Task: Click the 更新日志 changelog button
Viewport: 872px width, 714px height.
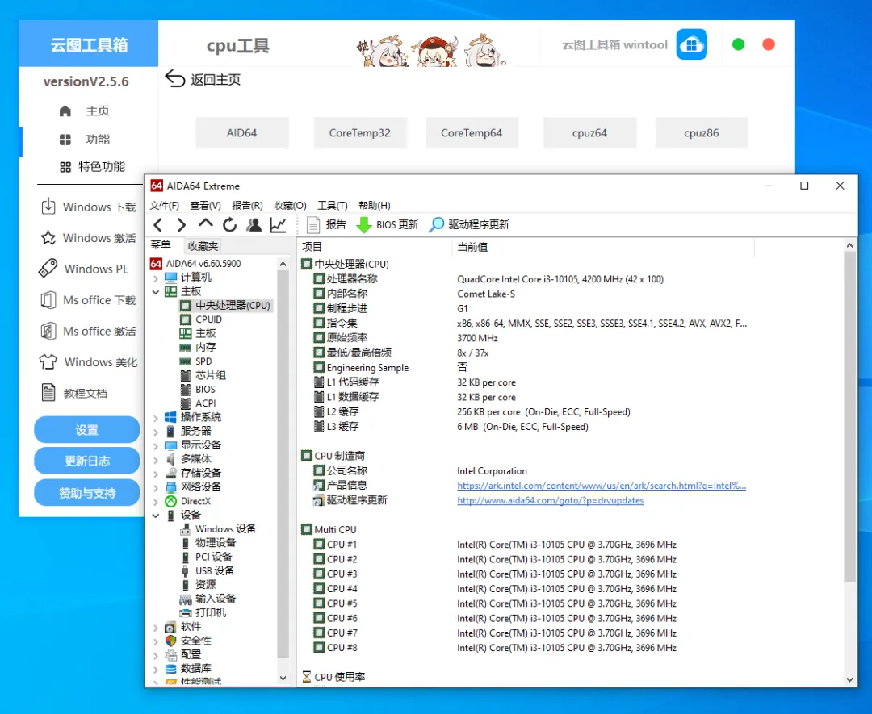Action: 86,461
